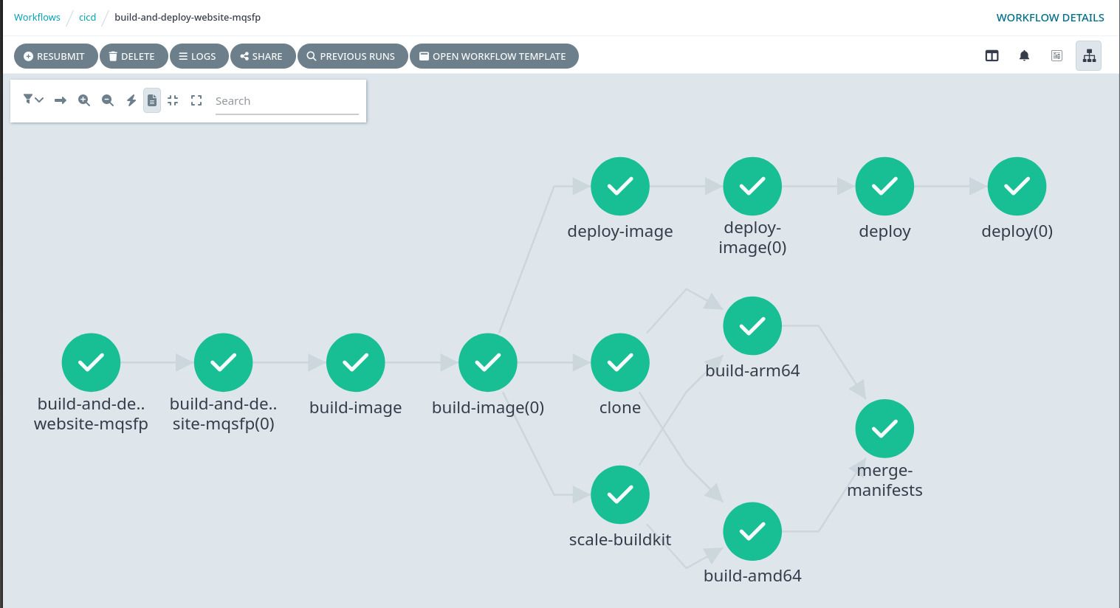1120x608 pixels.
Task: Open the workflow summary parameters icon
Action: (1057, 55)
